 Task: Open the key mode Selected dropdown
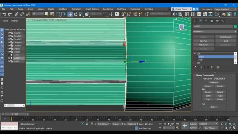coord(208,124)
